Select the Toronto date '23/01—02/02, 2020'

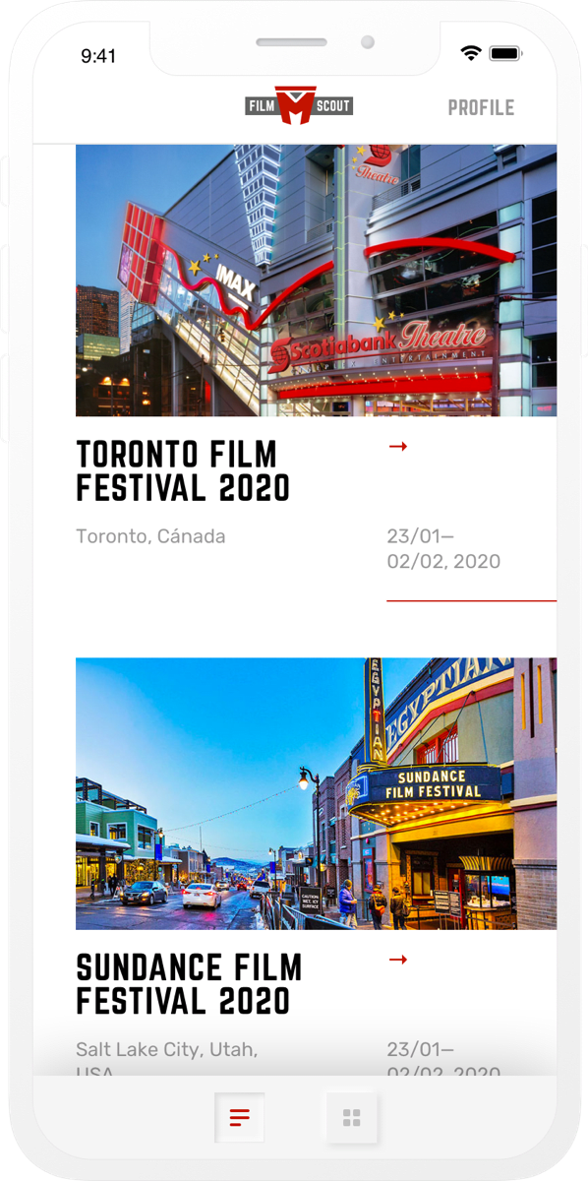click(443, 549)
